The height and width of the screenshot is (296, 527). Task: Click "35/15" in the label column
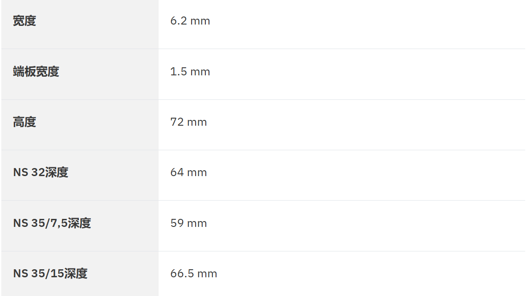pos(47,273)
